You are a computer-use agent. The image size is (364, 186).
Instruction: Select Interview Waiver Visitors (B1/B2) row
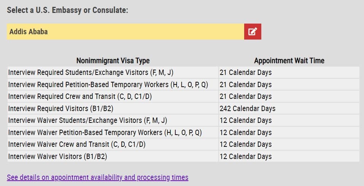click(x=183, y=156)
